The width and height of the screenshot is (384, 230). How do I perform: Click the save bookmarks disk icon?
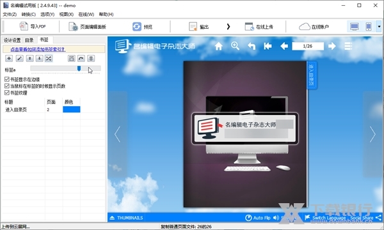click(72, 58)
